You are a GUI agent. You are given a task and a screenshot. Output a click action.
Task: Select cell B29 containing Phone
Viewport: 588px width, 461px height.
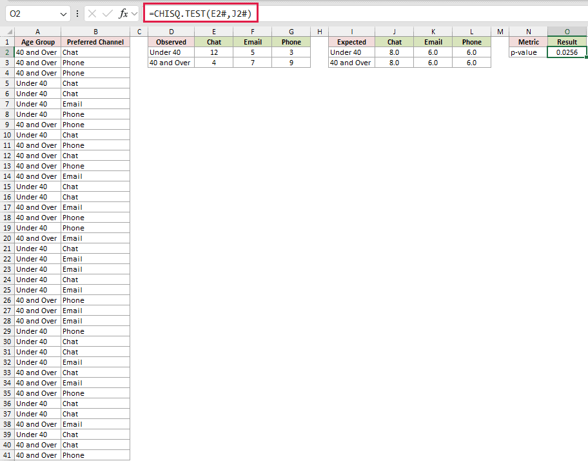(95, 331)
